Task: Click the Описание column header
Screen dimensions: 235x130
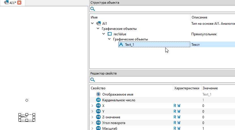Action: 199,17
